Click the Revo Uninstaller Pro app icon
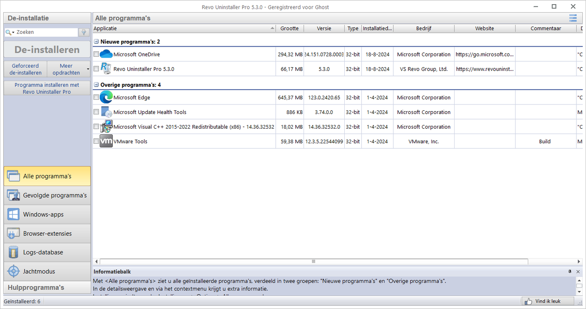Viewport: 586px width, 309px height. point(106,69)
